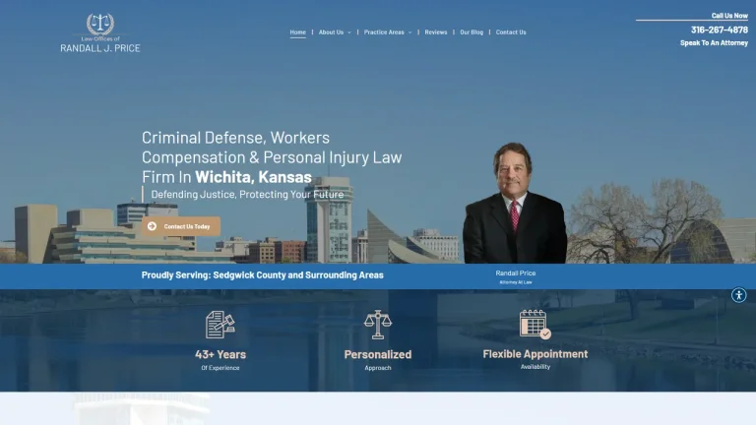Click the Wichita, Kansas headline text
This screenshot has height=425, width=756.
pos(253,177)
